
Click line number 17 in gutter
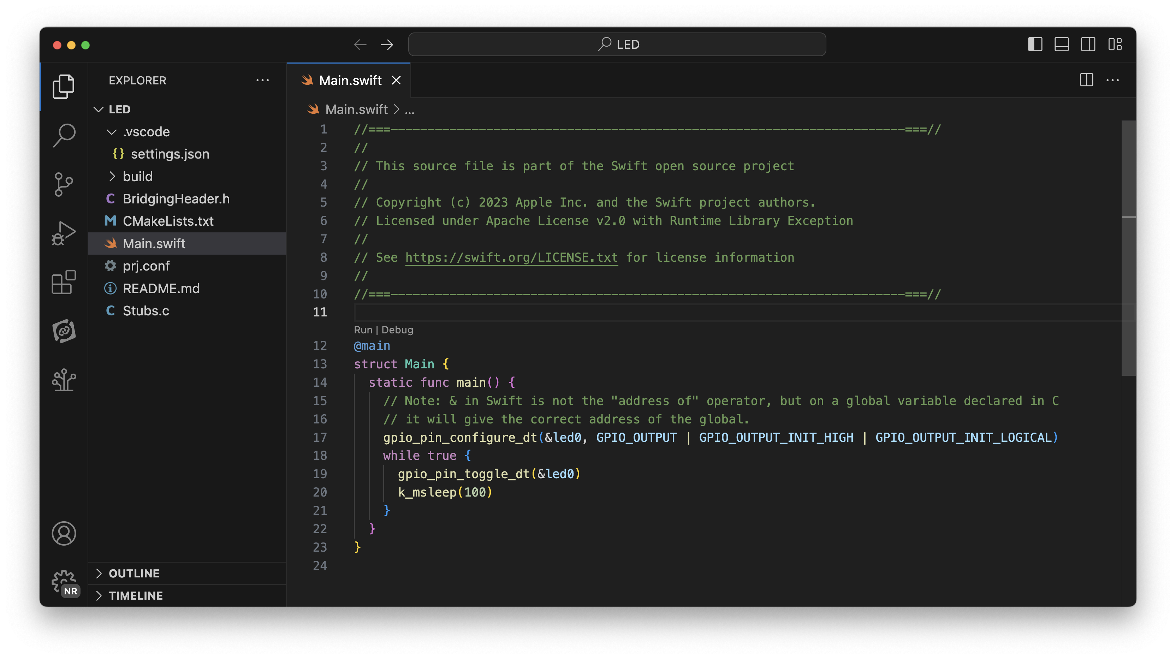320,438
